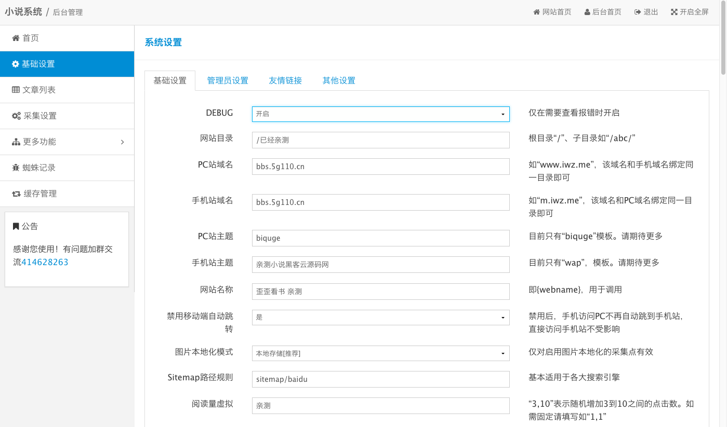Open the 图片本地化模式 dropdown
Viewport: 727px width, 427px height.
point(380,353)
